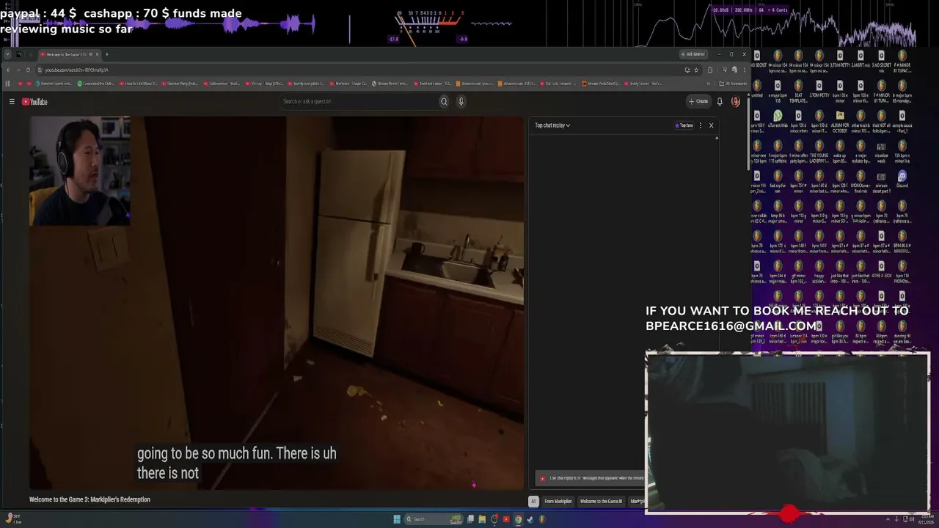The height and width of the screenshot is (528, 939).
Task: Open YouTube notifications bell
Action: click(x=720, y=102)
